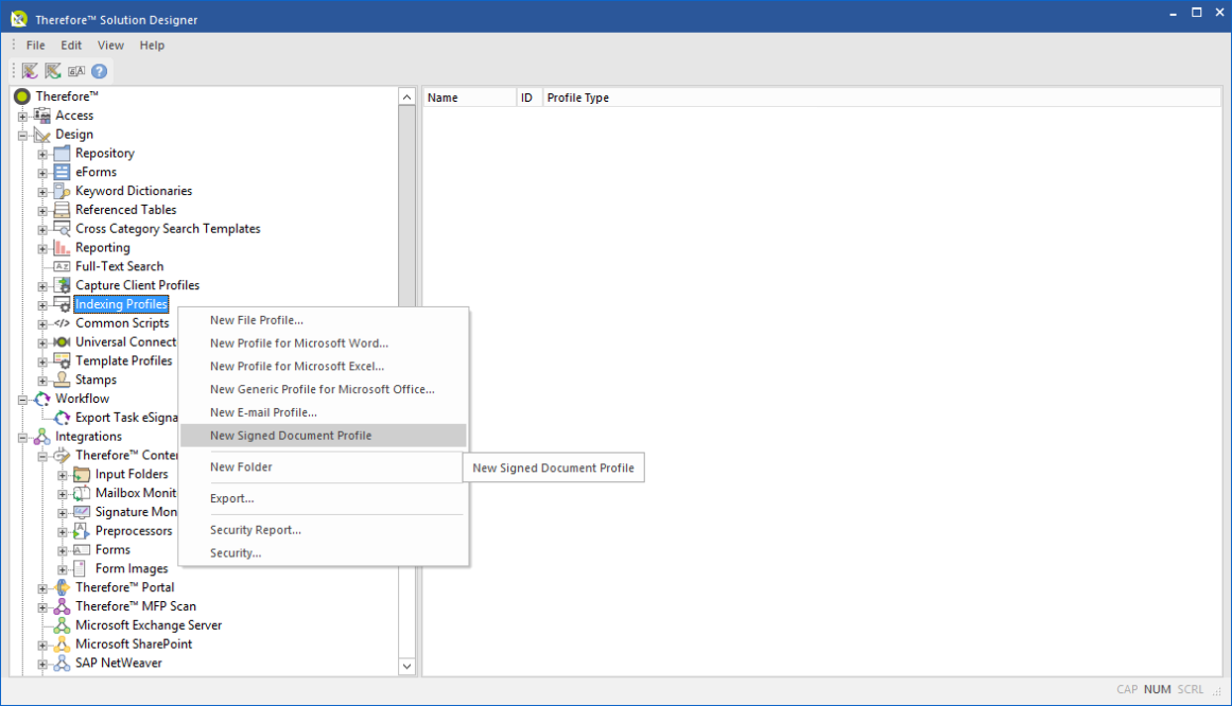Expand the SAP NetWeaver node
Screen dimensions: 1232x706
click(41, 662)
